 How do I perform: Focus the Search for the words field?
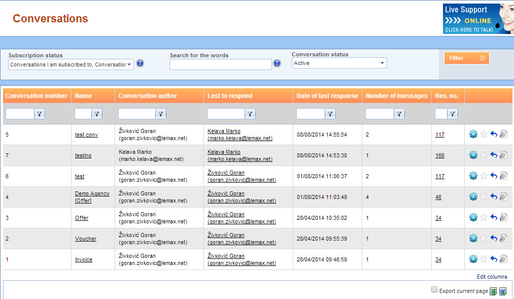pyautogui.click(x=221, y=64)
